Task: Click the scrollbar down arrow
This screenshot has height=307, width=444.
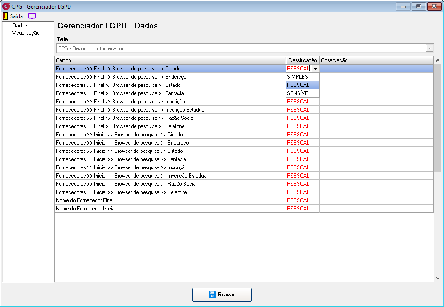Action: pyautogui.click(x=438, y=278)
